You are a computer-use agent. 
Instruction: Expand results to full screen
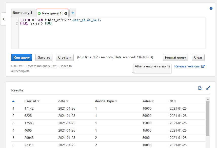[208, 88]
